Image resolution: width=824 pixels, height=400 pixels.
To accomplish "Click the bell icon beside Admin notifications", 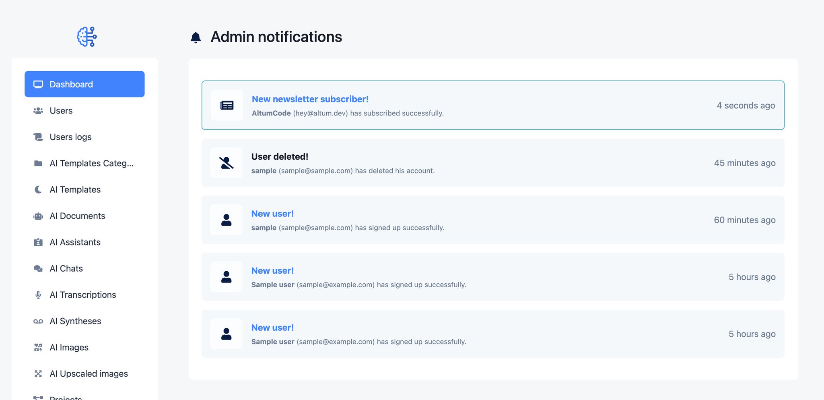I will pyautogui.click(x=196, y=37).
